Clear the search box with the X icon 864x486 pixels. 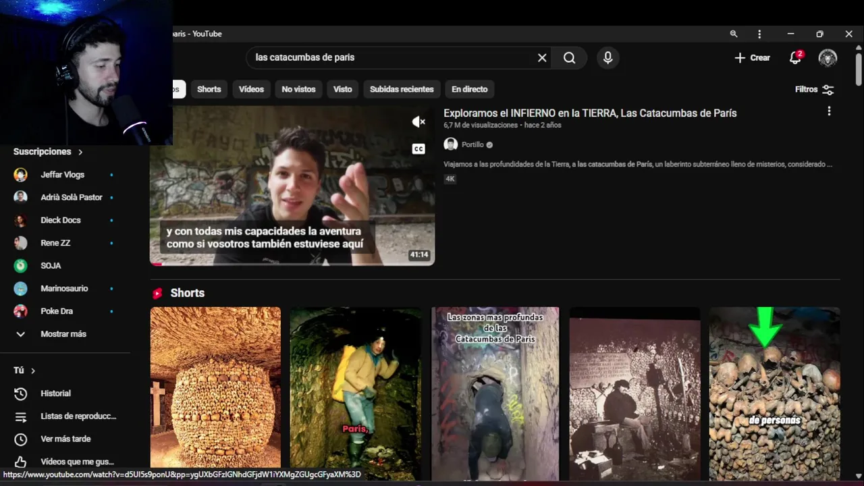point(542,58)
